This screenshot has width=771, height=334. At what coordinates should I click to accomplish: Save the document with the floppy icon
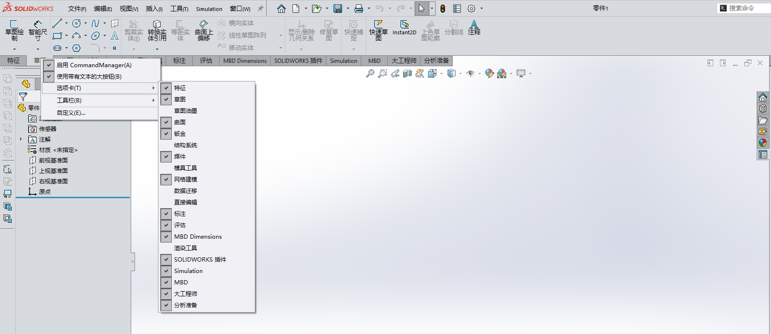[338, 9]
